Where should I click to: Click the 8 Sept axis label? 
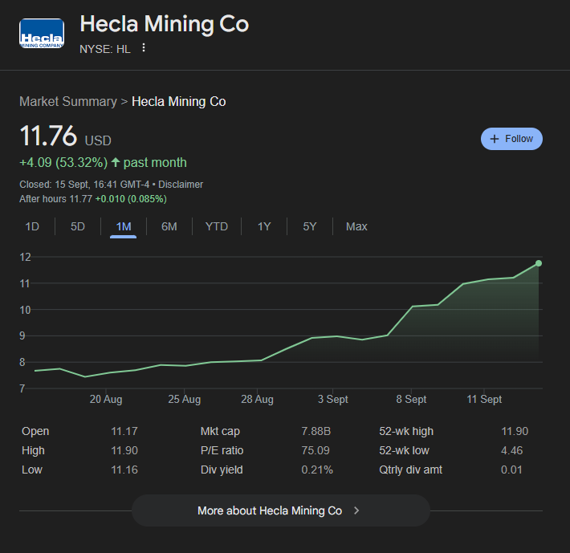tap(411, 400)
